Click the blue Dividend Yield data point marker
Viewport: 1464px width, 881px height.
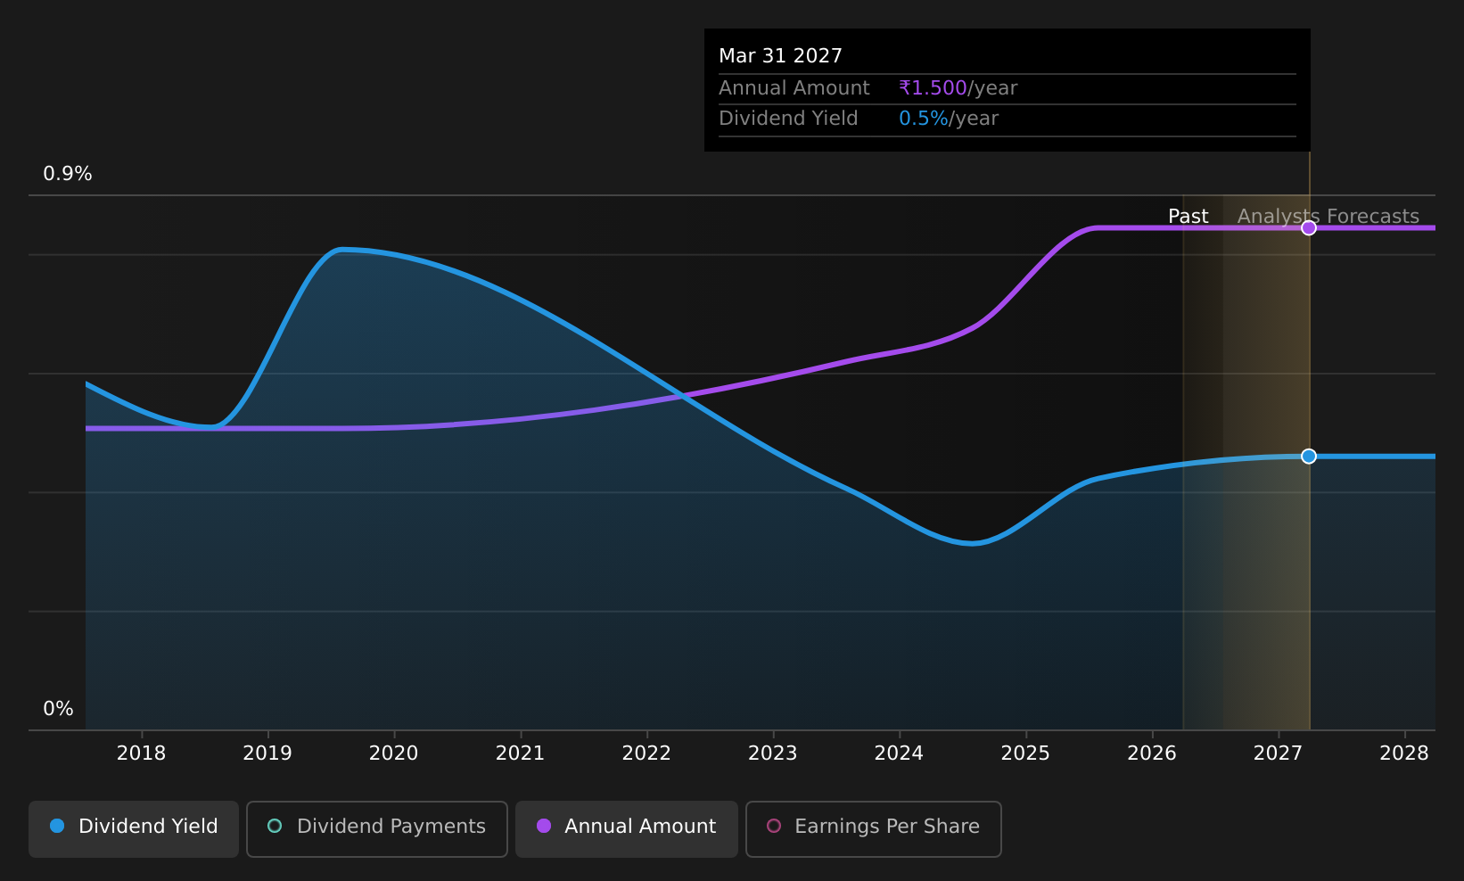(x=1309, y=457)
